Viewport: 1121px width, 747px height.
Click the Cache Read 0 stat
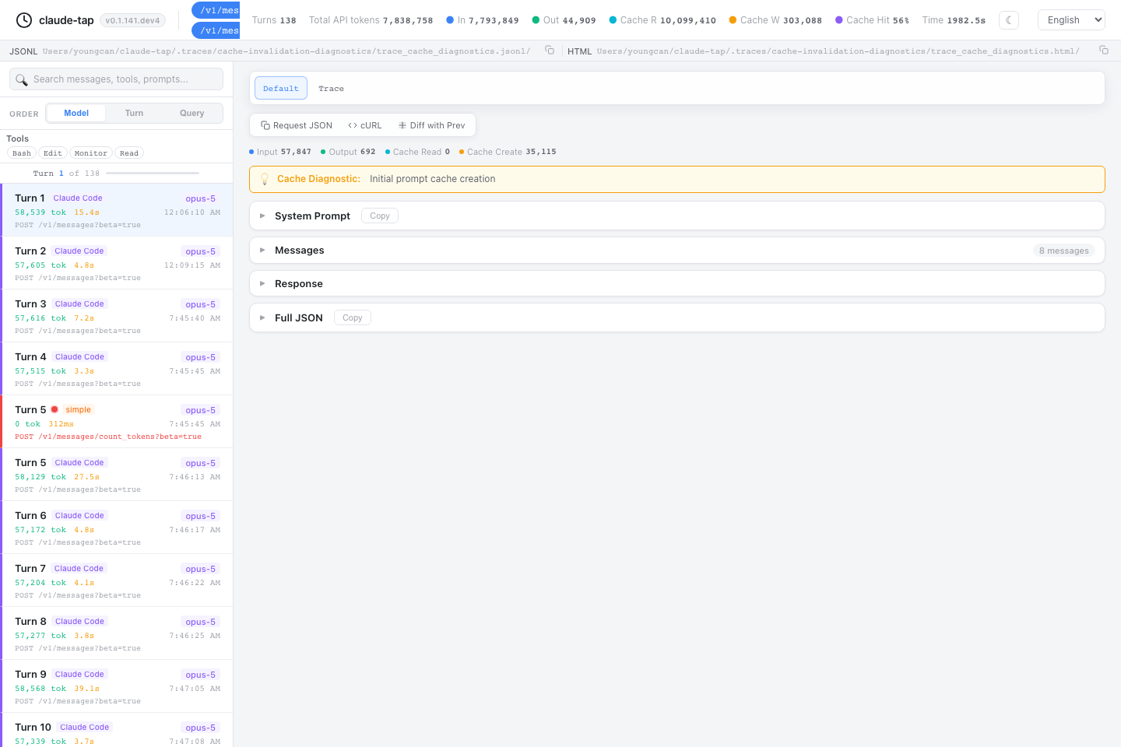[x=417, y=152]
